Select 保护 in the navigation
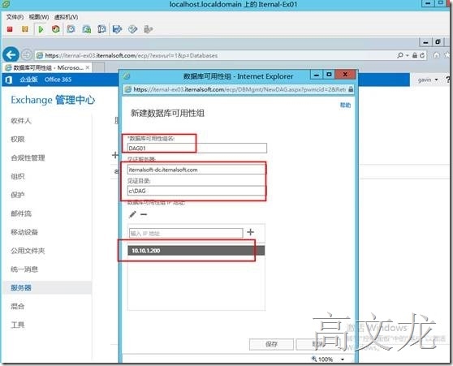Viewport: 453px width, 366px height. (x=18, y=195)
